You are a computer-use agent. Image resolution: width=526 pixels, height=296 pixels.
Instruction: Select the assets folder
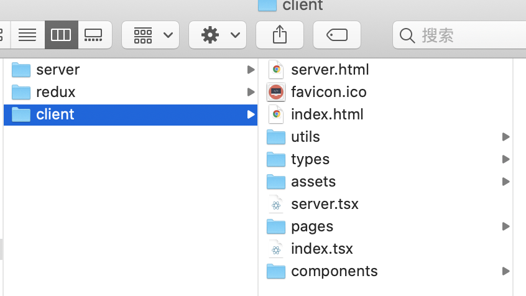pos(313,182)
